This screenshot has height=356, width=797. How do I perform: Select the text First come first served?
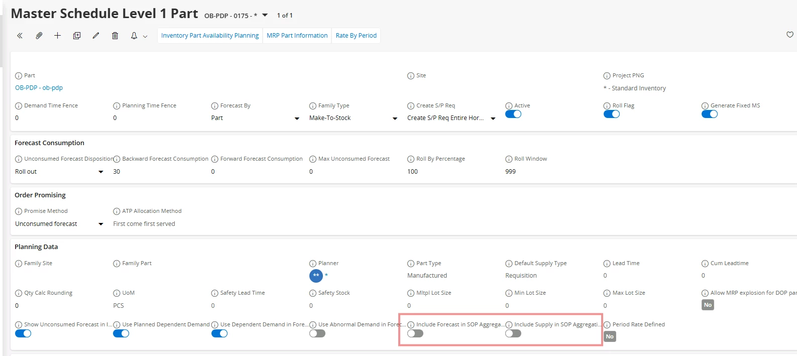coord(144,224)
